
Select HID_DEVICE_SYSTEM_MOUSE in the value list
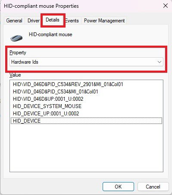[47, 106]
